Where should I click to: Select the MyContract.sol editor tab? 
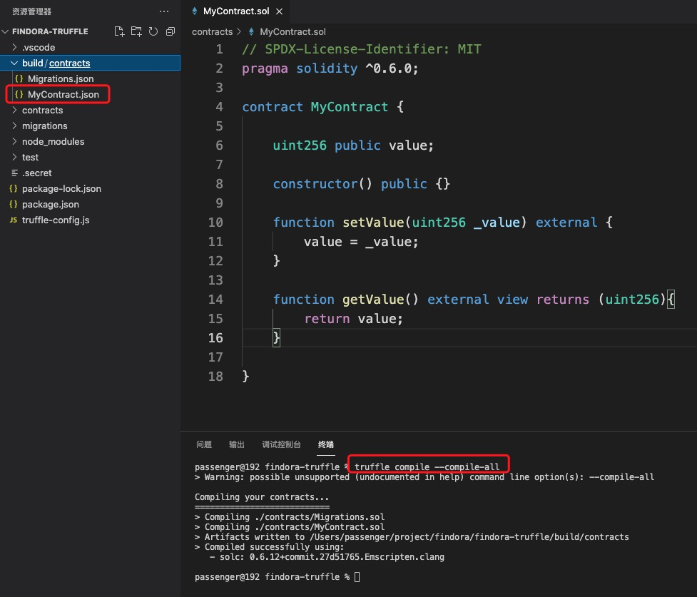click(235, 11)
